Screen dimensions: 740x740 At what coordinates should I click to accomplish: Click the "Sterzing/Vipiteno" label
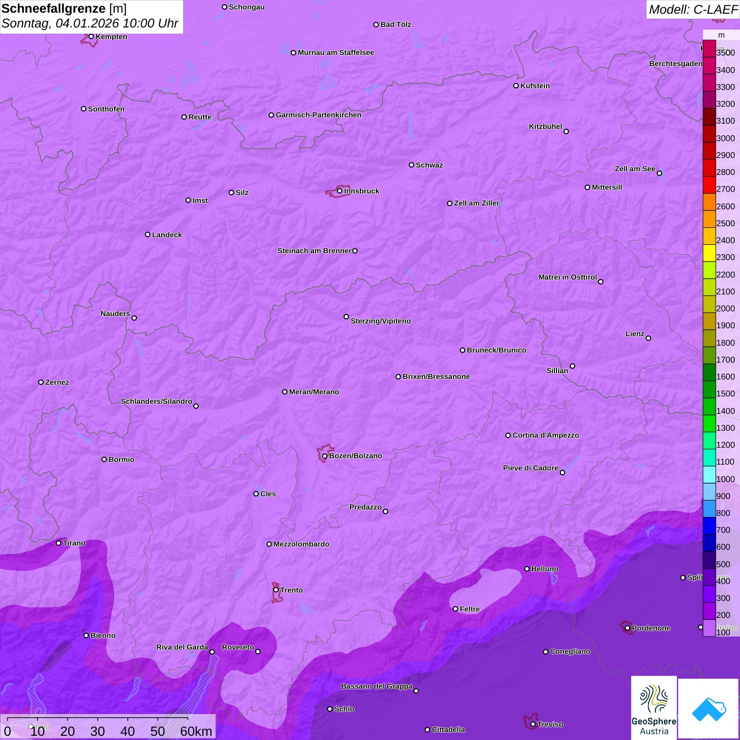point(381,321)
